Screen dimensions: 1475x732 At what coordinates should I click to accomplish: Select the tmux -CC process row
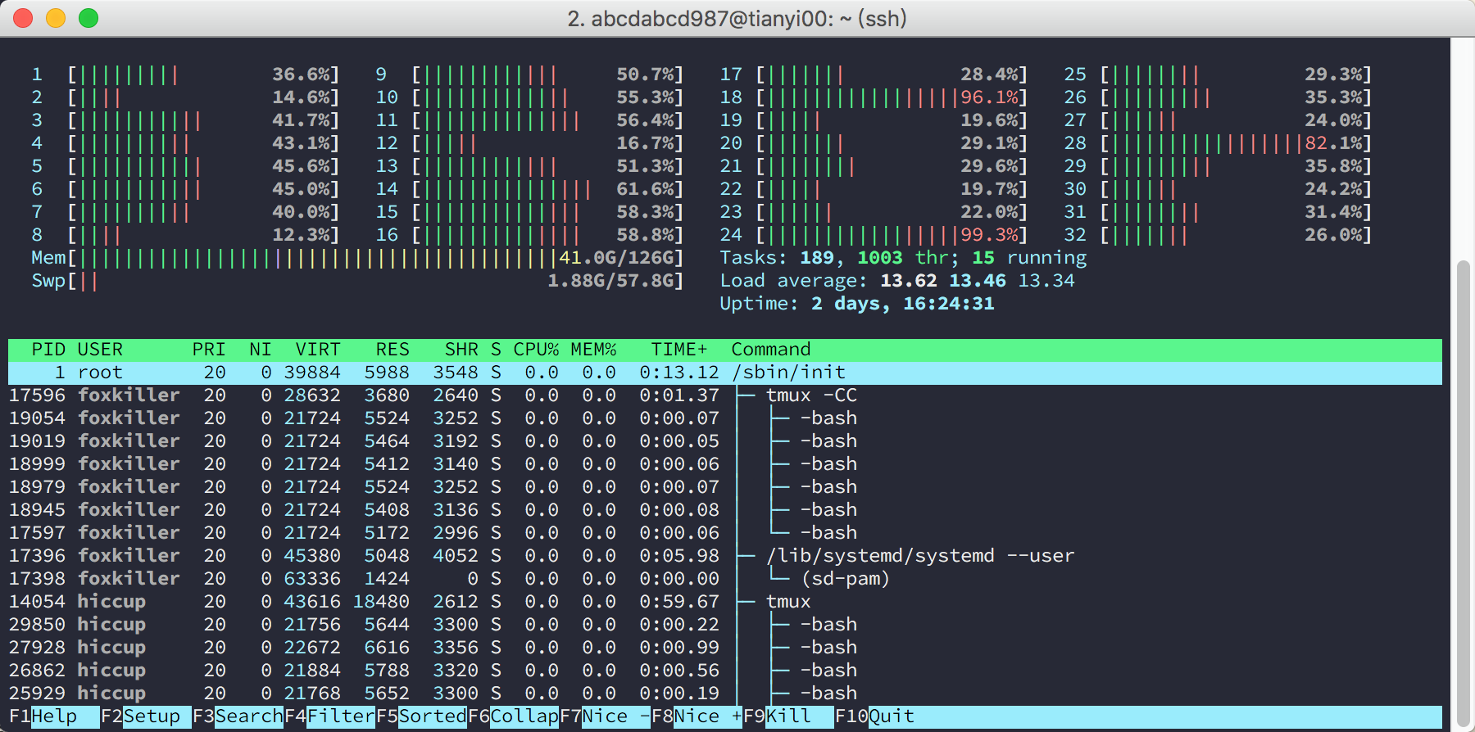pyautogui.click(x=725, y=395)
